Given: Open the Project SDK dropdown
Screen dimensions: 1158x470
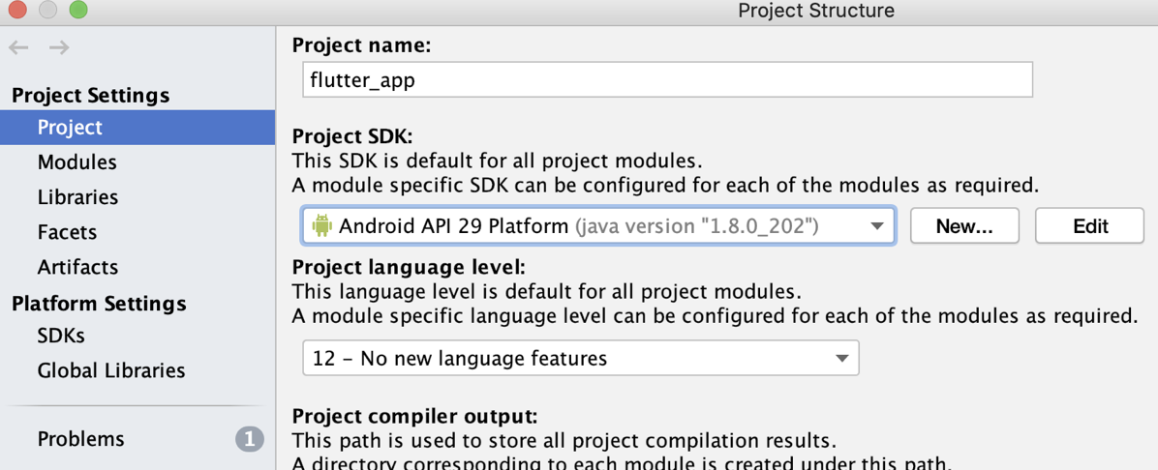Looking at the screenshot, I should [x=598, y=225].
